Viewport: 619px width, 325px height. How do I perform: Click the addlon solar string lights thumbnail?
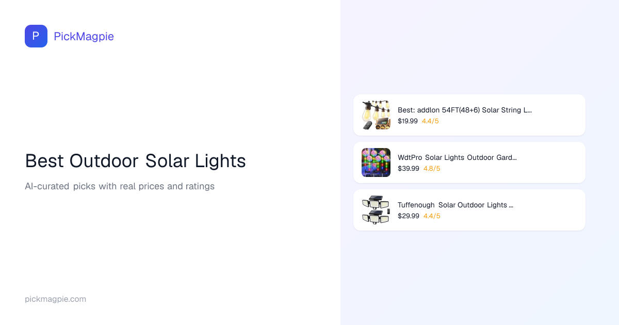376,115
